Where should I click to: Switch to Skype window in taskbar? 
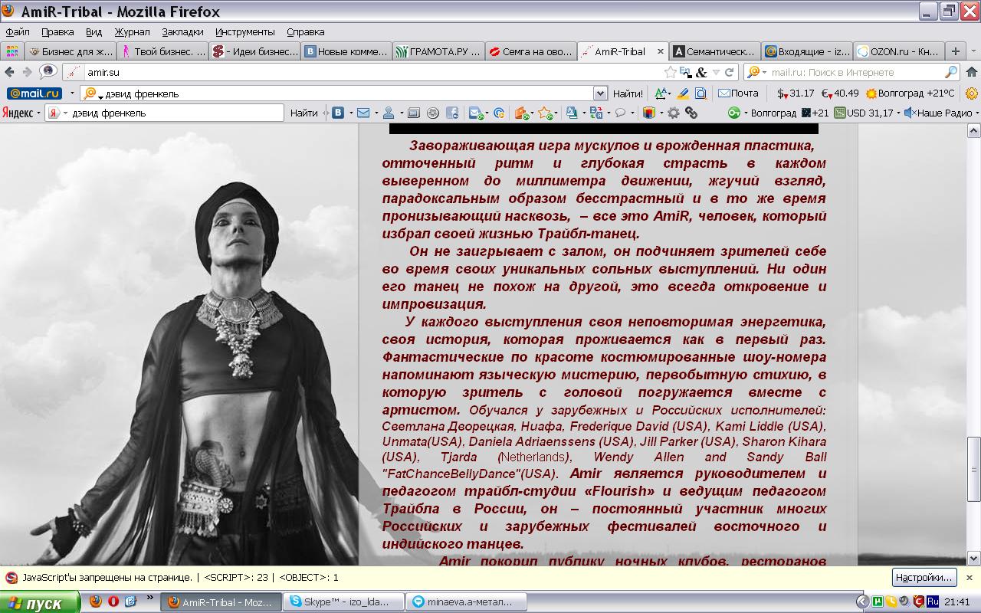pyautogui.click(x=343, y=602)
